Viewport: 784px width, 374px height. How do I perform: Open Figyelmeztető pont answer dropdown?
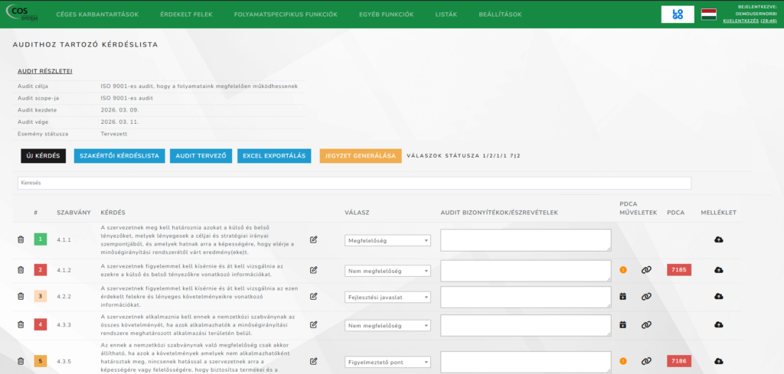387,362
